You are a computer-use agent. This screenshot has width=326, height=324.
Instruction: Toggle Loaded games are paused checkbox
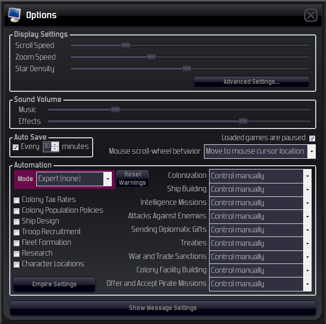312,138
